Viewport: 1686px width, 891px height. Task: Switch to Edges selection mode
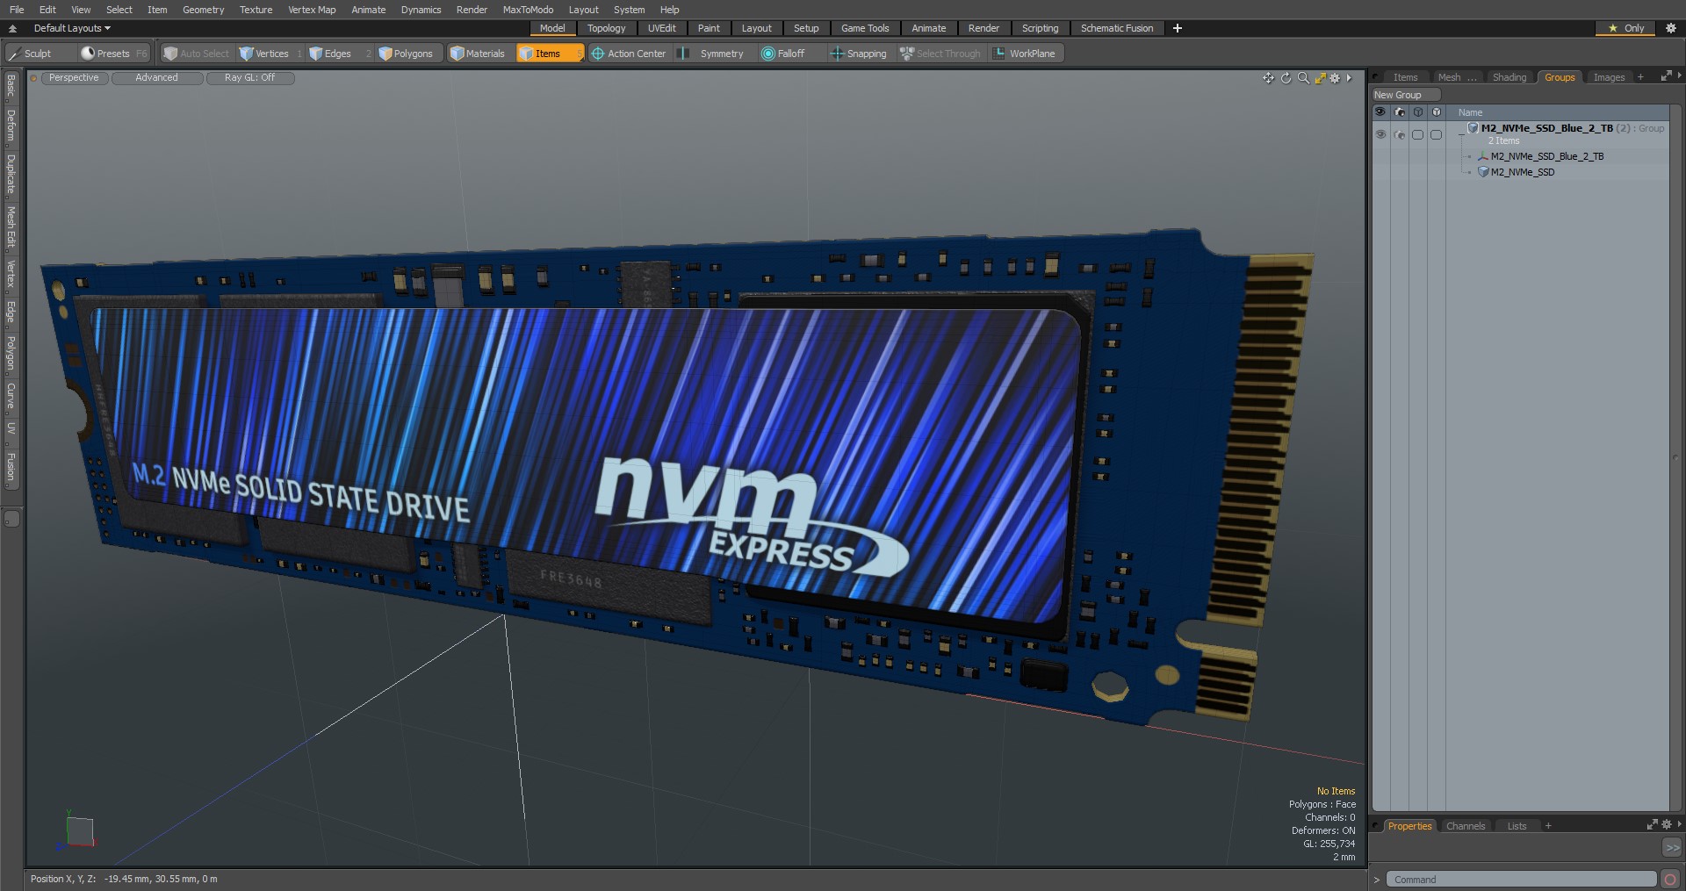(x=339, y=54)
